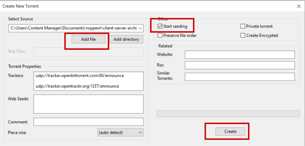Open the source path dropdown
The image size is (305, 146).
point(141,28)
